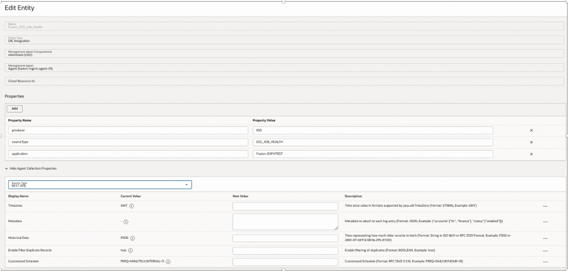Viewport: 568px width, 271px height.
Task: Click info icon beside P30D value
Action: point(133,238)
